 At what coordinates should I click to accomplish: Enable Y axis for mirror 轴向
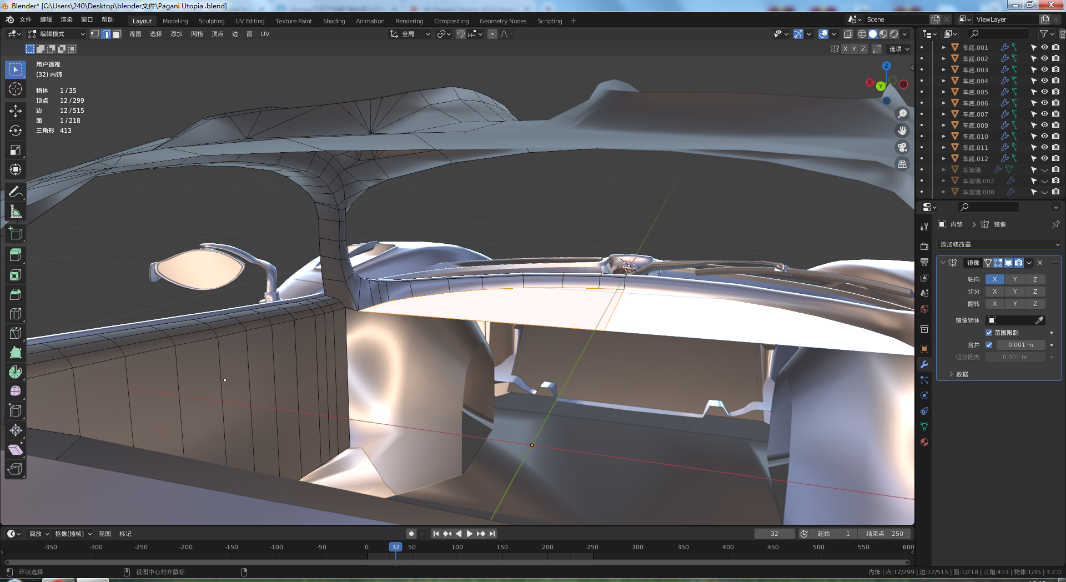click(x=1015, y=279)
